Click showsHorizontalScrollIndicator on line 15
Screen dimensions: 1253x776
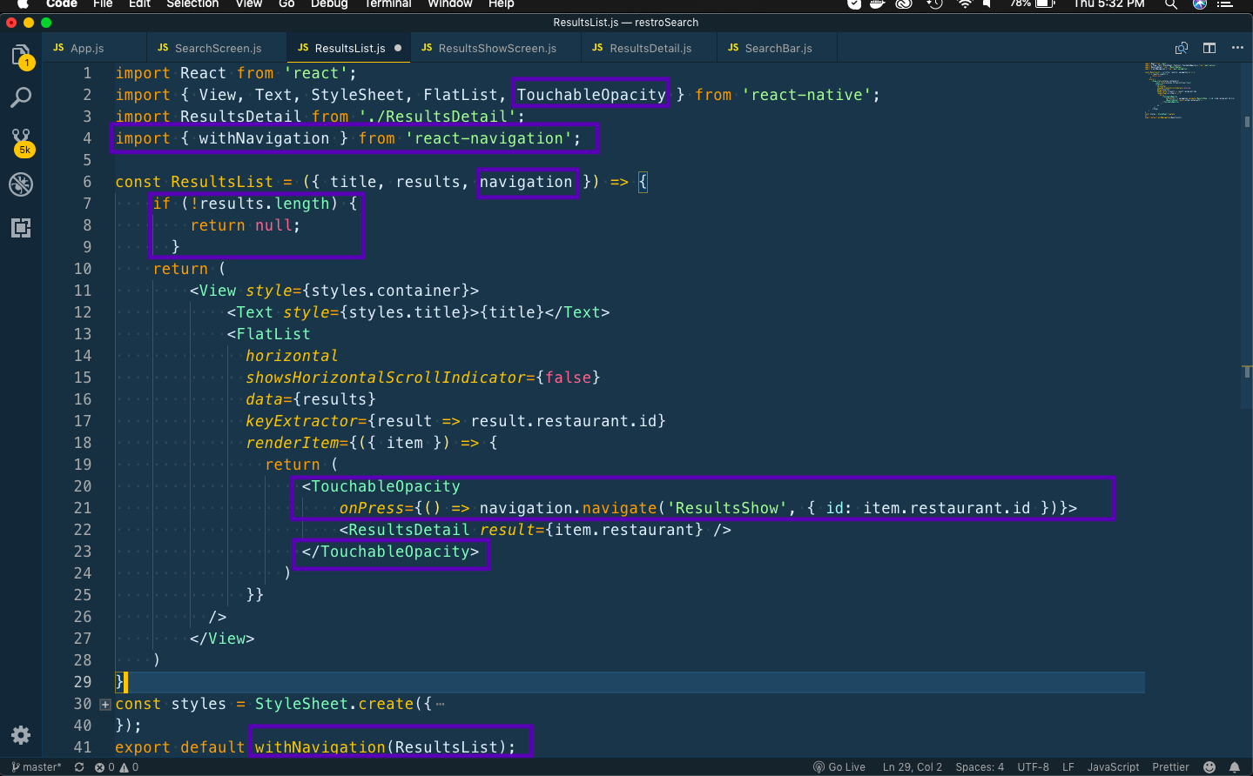pos(386,378)
